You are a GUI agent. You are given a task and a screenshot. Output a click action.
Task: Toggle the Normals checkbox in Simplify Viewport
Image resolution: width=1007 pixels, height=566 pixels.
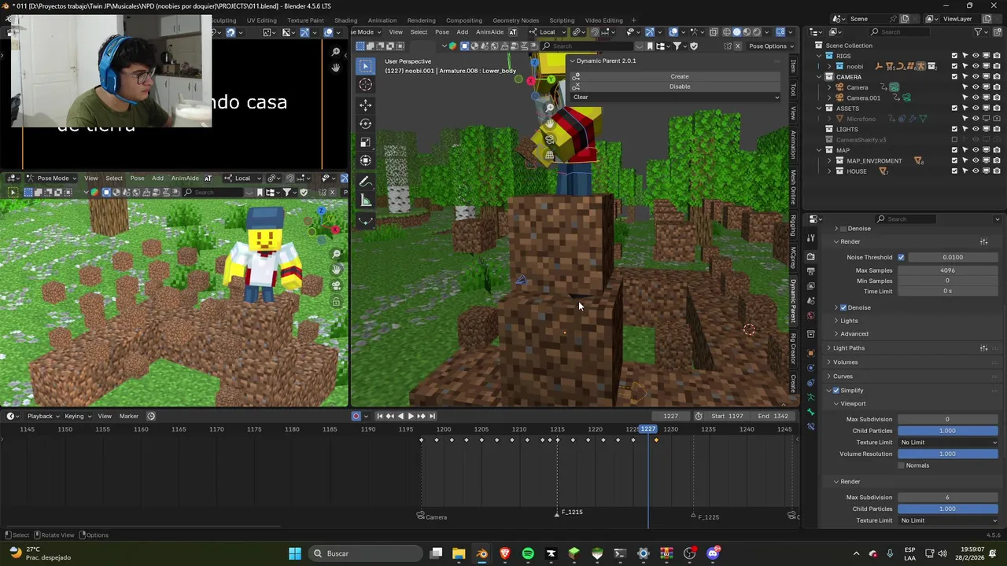pos(901,465)
